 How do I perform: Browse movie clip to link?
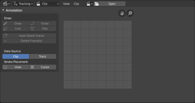(90, 4)
